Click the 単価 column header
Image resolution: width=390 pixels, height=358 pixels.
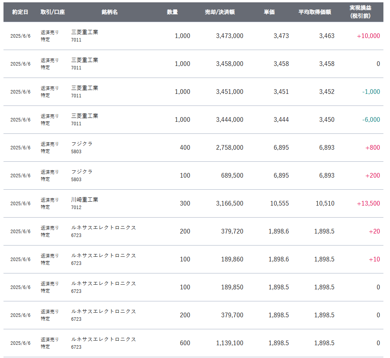(269, 12)
